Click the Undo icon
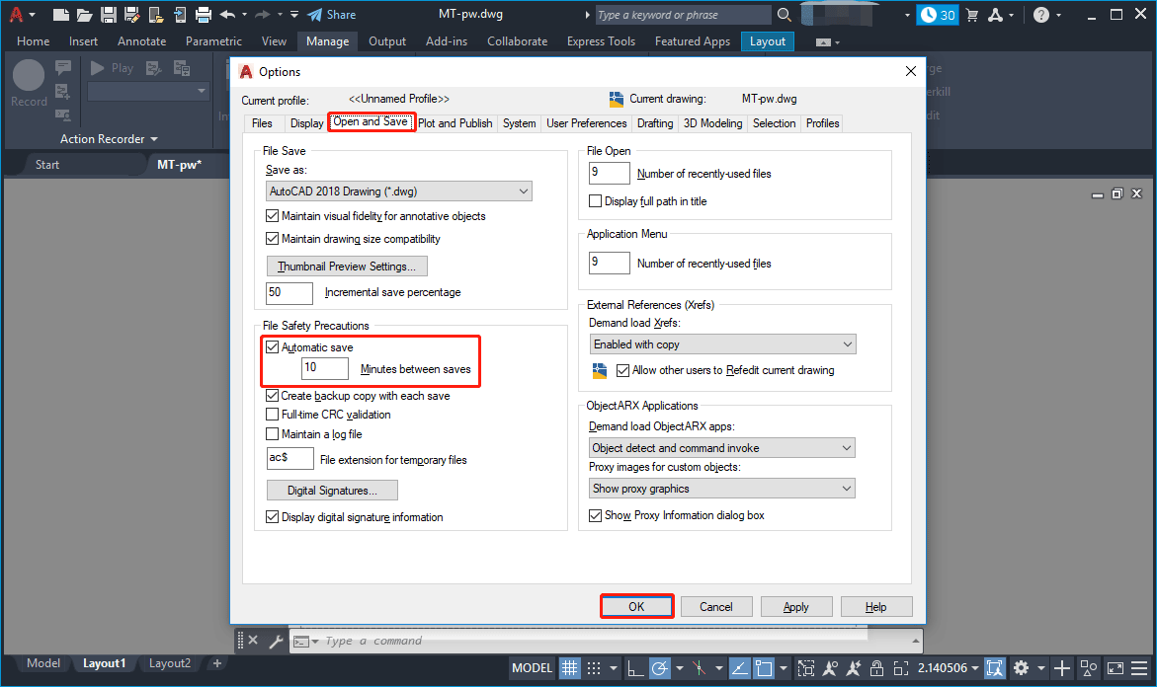 coord(228,14)
